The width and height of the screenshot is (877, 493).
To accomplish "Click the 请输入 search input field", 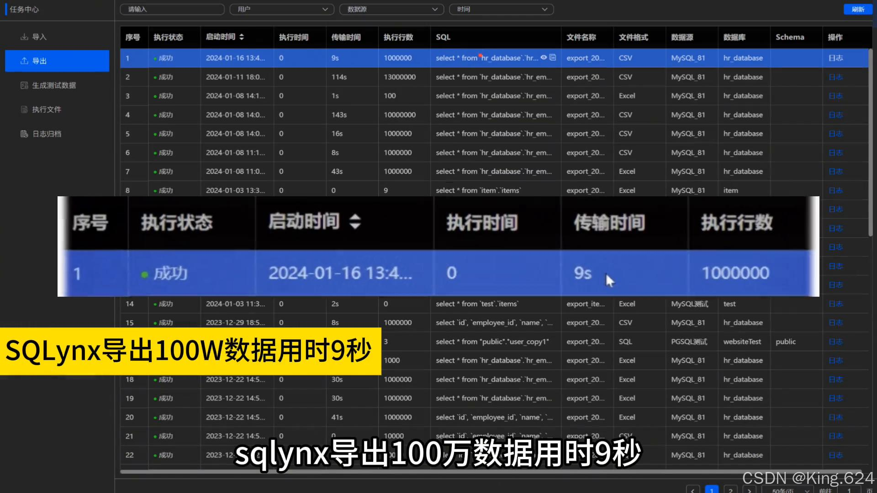I will point(172,9).
